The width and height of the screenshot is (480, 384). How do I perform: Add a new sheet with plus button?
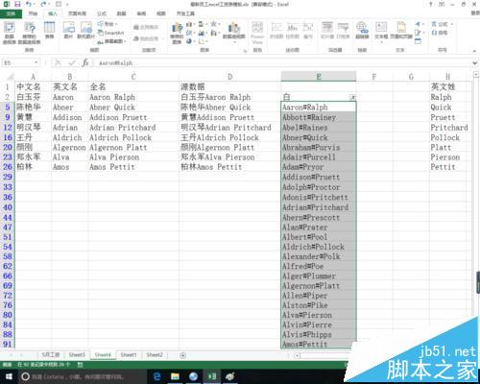[x=182, y=355]
